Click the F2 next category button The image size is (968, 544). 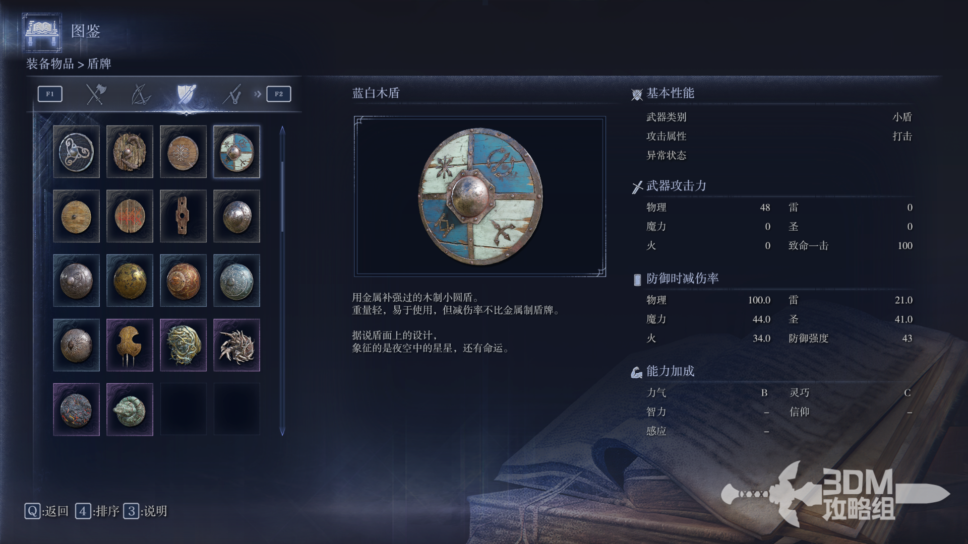tap(279, 94)
